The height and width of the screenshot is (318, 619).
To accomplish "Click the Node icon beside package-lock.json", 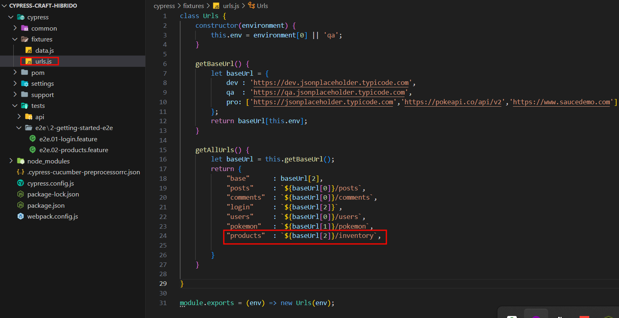I will (21, 194).
